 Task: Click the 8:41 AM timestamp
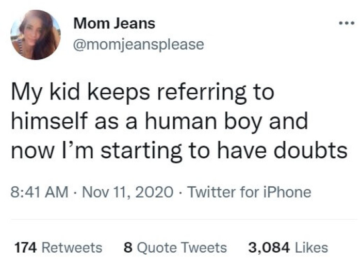(39, 193)
